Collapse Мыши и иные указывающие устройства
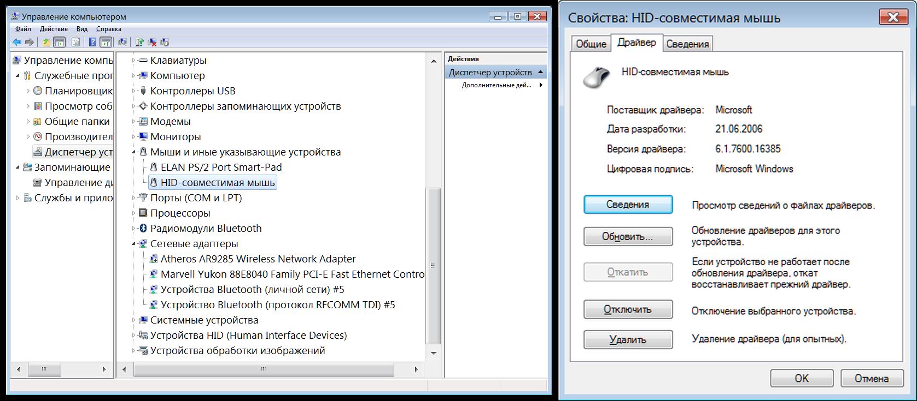 coord(133,152)
